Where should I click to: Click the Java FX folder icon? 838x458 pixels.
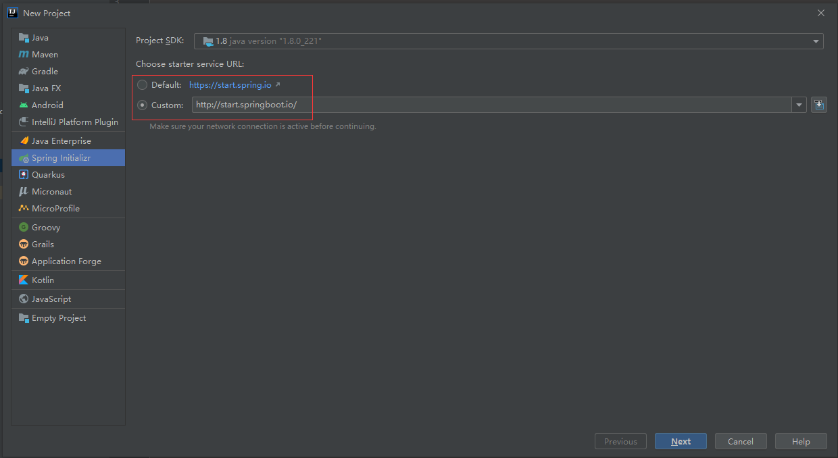(24, 88)
